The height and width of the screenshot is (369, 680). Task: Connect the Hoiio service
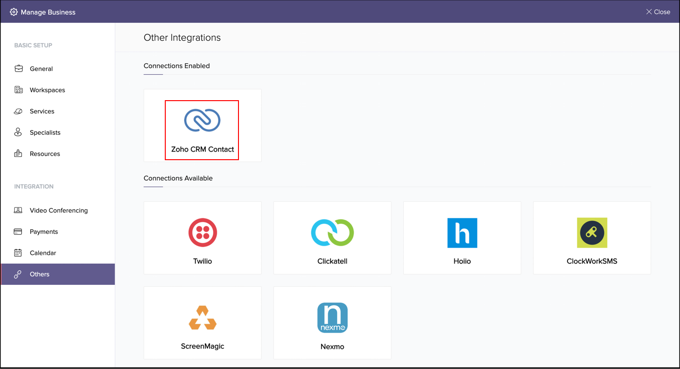(x=462, y=238)
